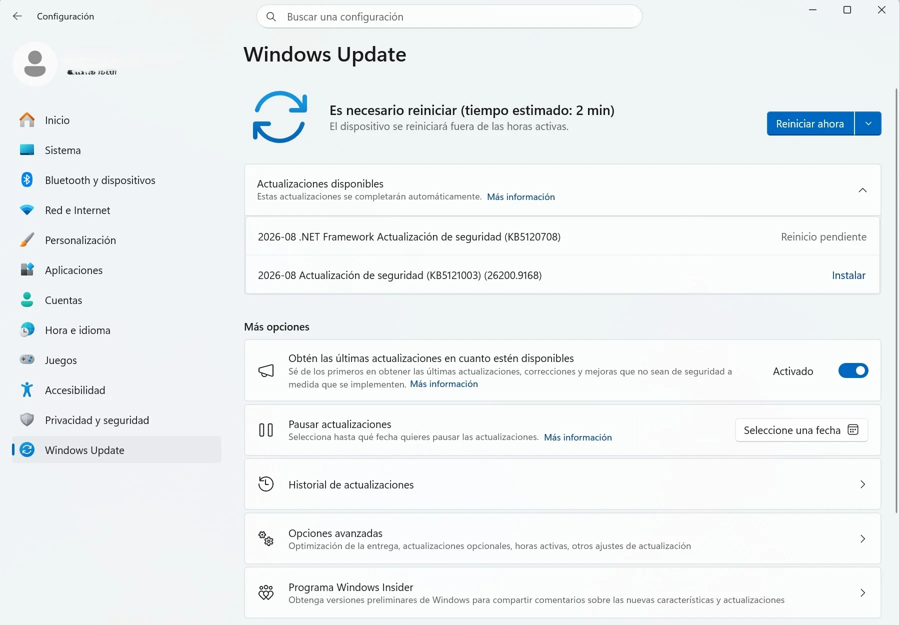The height and width of the screenshot is (625, 900).
Task: Click the Reinicio pendiente status text
Action: tap(823, 236)
